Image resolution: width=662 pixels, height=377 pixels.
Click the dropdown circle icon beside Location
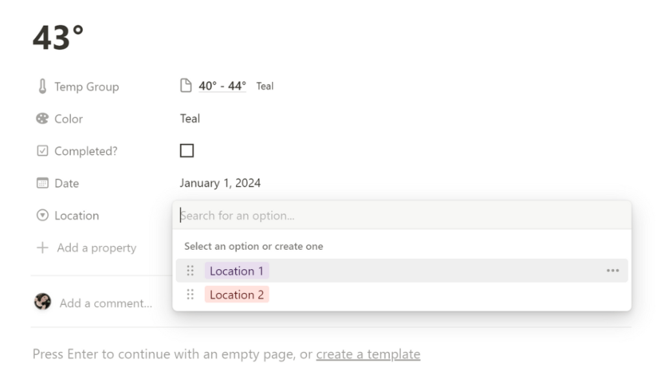pyautogui.click(x=42, y=216)
